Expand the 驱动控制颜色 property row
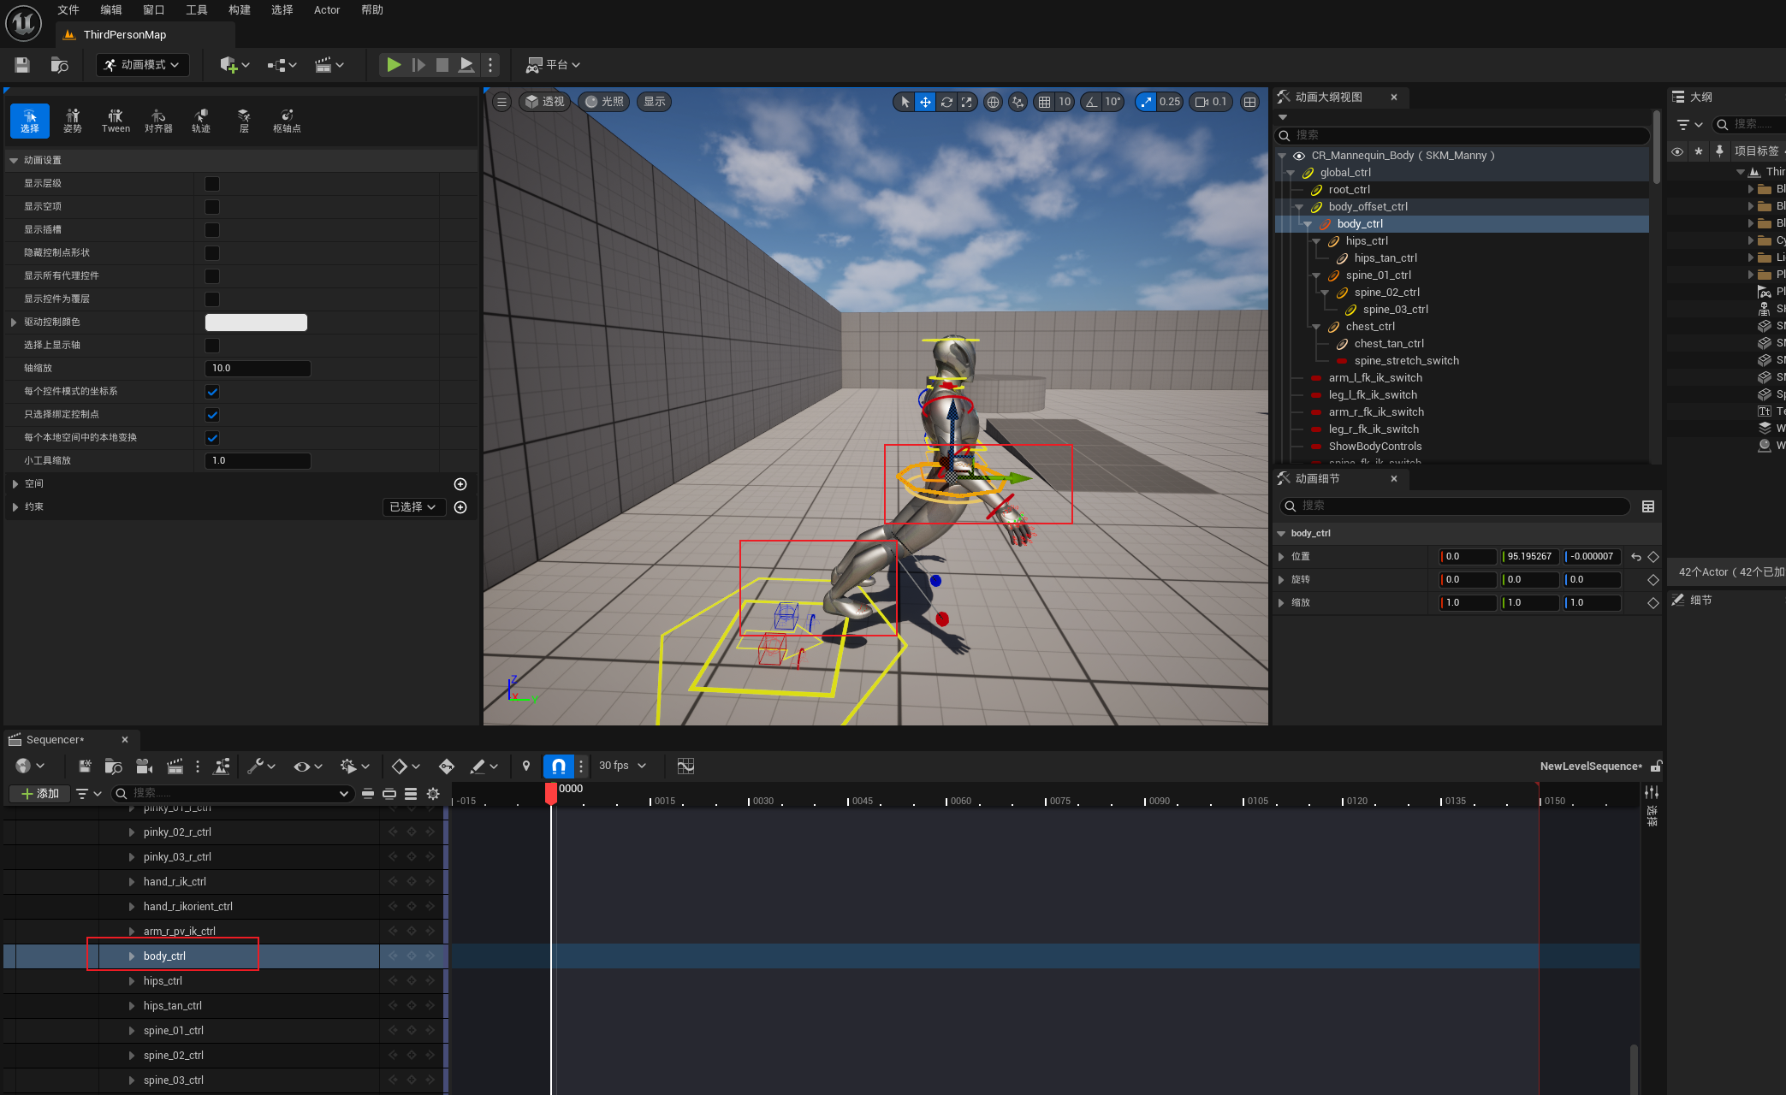This screenshot has width=1786, height=1095. point(14,323)
